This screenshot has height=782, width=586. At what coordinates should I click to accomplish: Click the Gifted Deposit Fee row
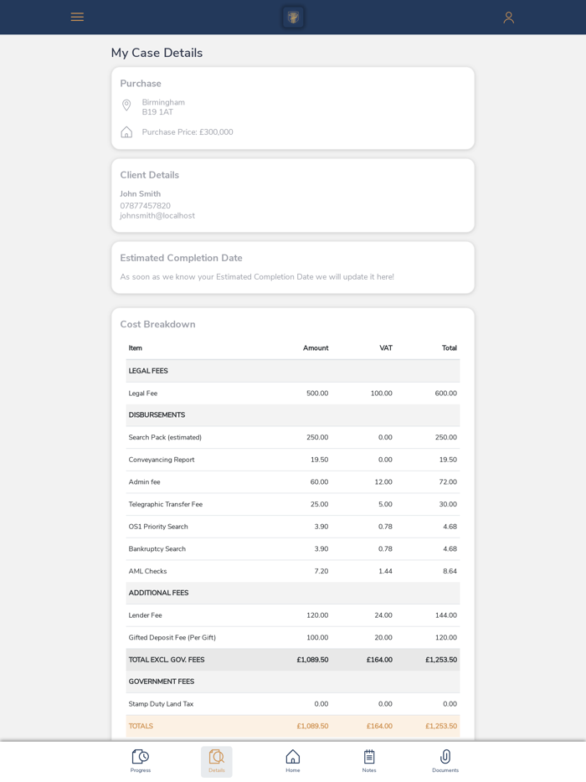pos(292,637)
